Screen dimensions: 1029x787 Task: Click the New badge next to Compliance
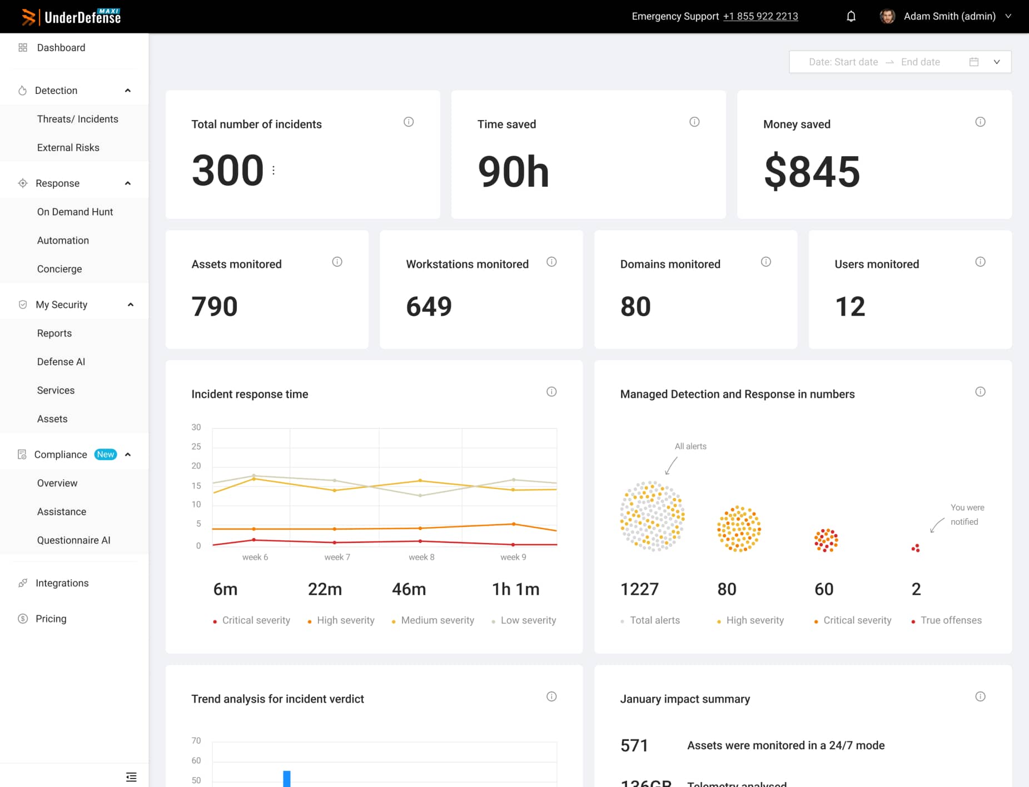105,455
